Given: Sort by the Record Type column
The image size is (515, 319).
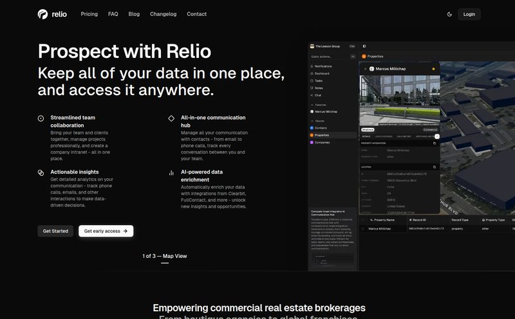Looking at the screenshot, I should 460,220.
